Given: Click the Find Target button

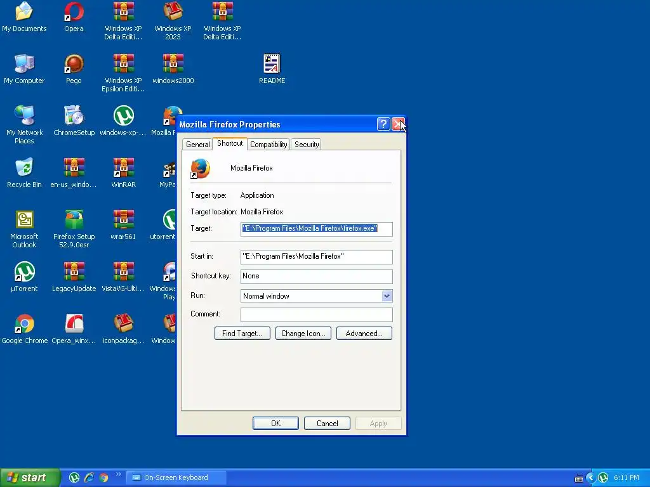Looking at the screenshot, I should [x=242, y=334].
